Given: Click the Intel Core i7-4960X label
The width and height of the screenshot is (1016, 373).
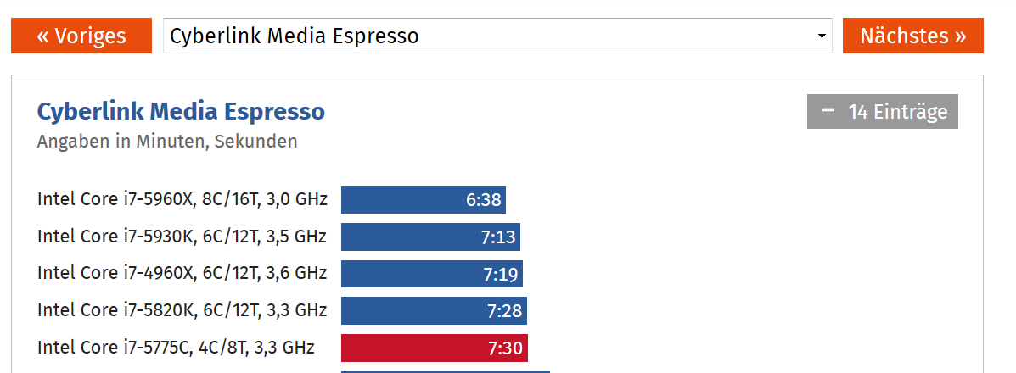Looking at the screenshot, I should click(182, 273).
